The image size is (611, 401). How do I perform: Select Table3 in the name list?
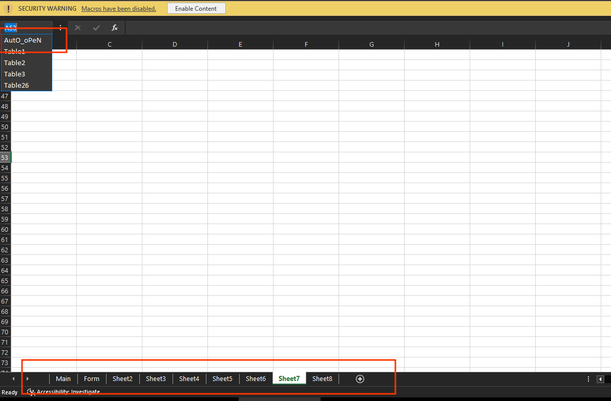point(15,74)
